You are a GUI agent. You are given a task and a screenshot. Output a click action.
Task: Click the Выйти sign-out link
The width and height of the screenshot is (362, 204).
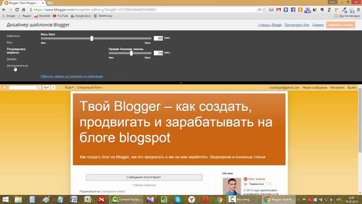tap(352, 88)
